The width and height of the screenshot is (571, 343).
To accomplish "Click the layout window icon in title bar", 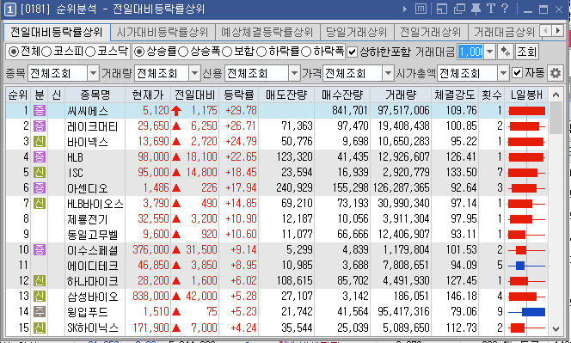I will 442,9.
